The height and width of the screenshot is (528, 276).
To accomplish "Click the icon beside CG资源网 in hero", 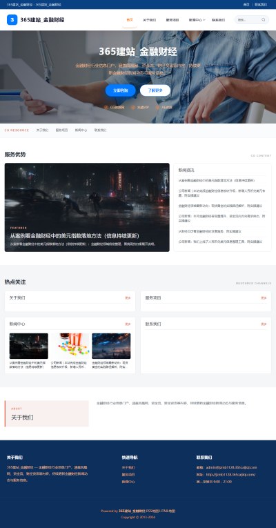I will [106, 108].
